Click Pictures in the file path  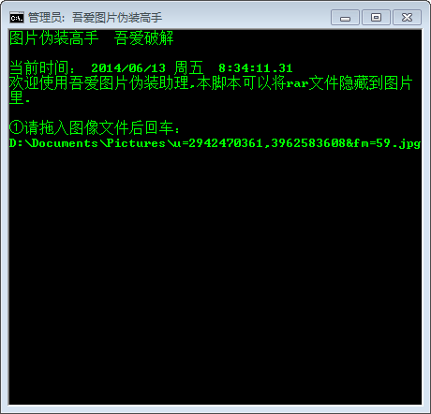pos(136,143)
